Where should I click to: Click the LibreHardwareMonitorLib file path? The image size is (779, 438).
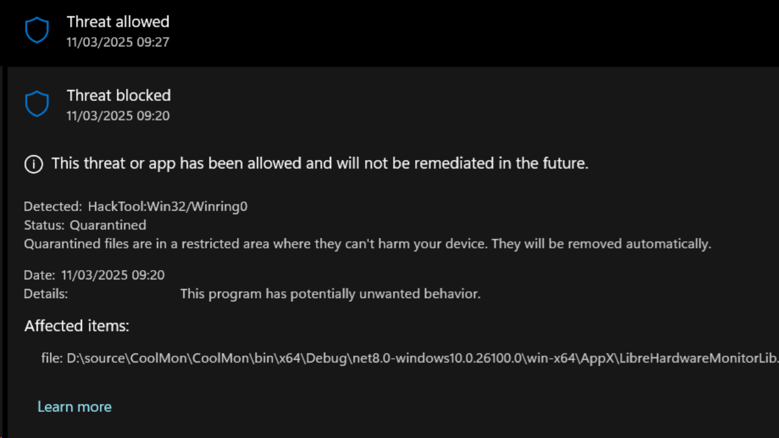click(423, 358)
